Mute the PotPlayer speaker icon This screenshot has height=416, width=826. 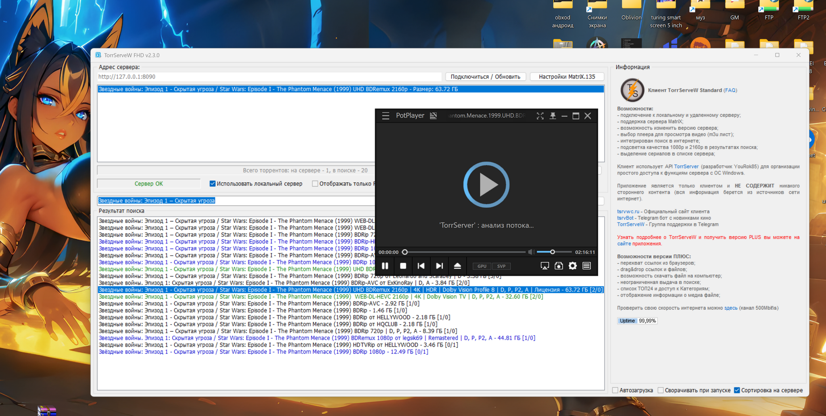coord(531,252)
